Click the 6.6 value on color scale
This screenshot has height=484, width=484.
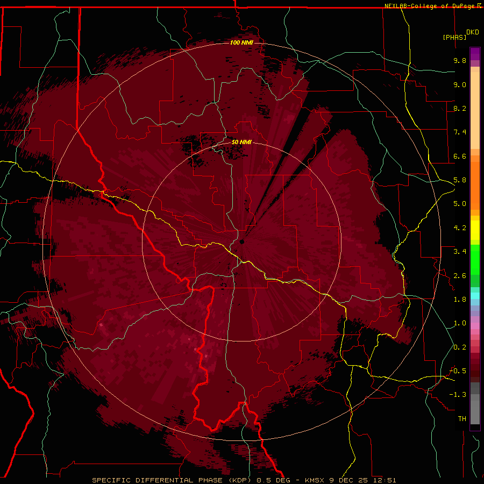(460, 156)
